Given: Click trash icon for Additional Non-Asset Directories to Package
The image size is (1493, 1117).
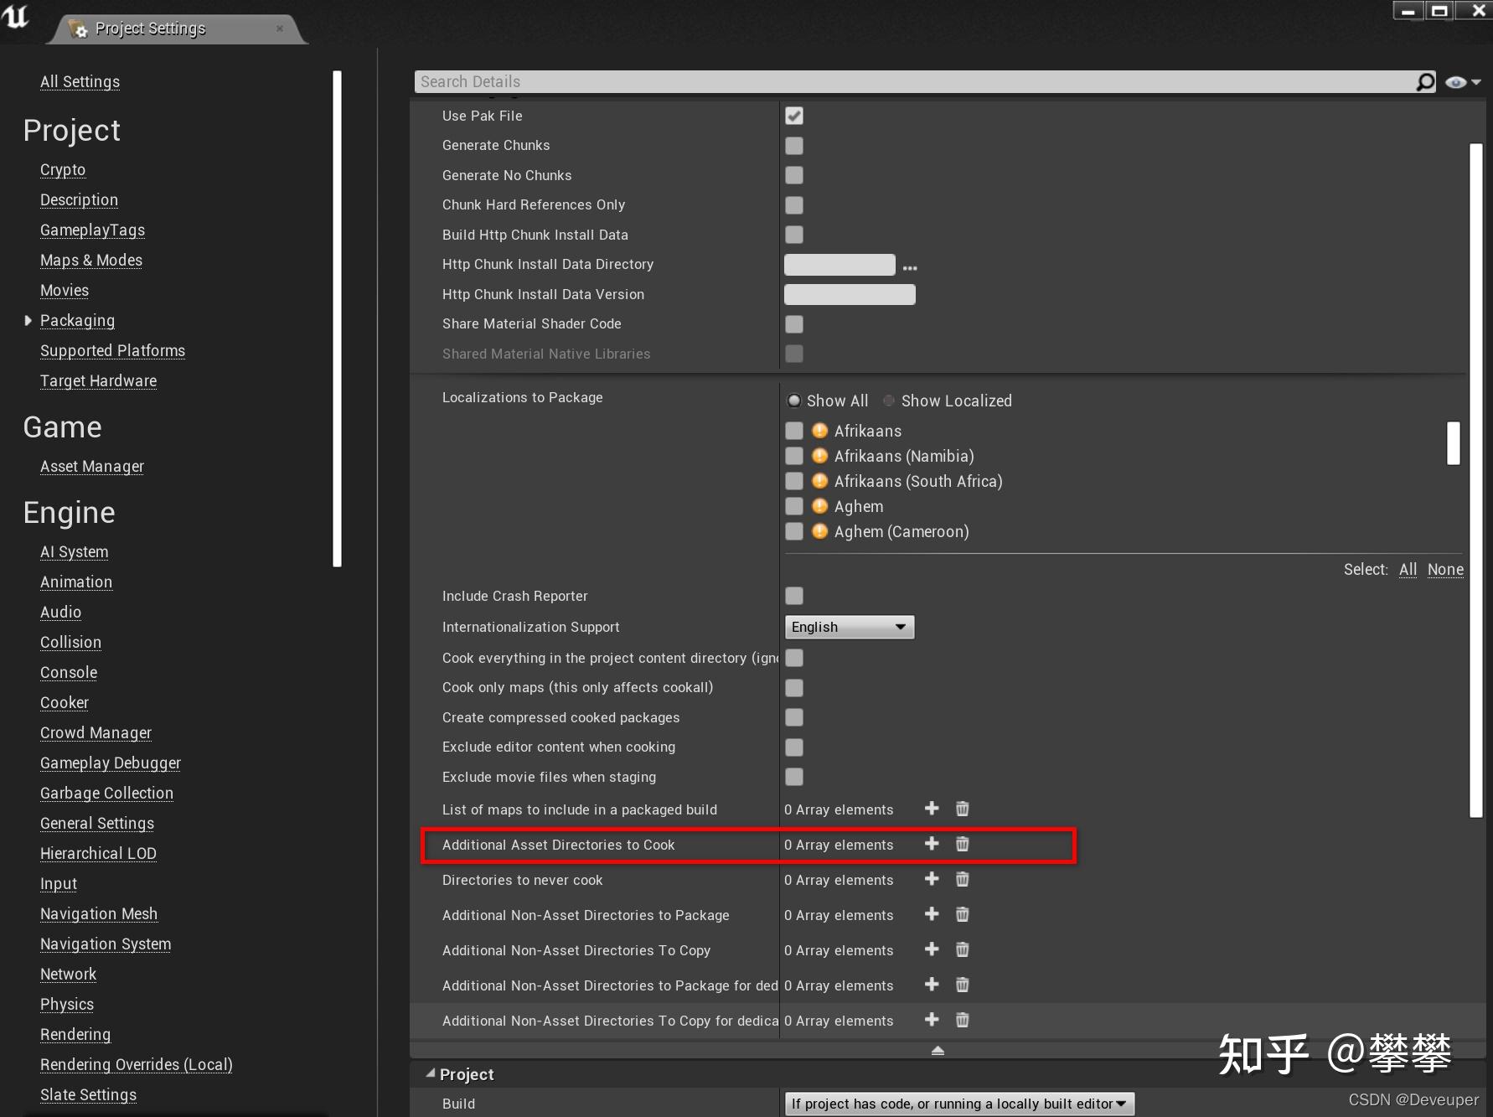Looking at the screenshot, I should click(x=961, y=914).
